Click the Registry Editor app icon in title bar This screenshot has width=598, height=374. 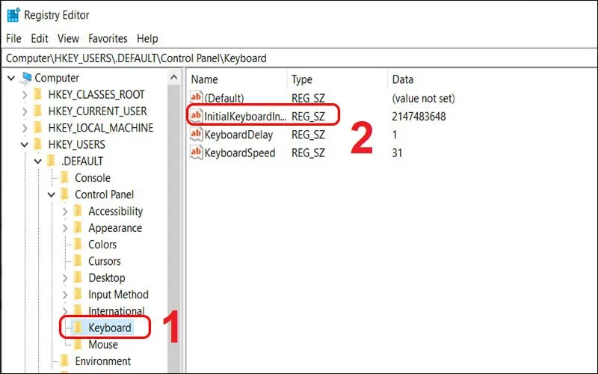pyautogui.click(x=13, y=14)
